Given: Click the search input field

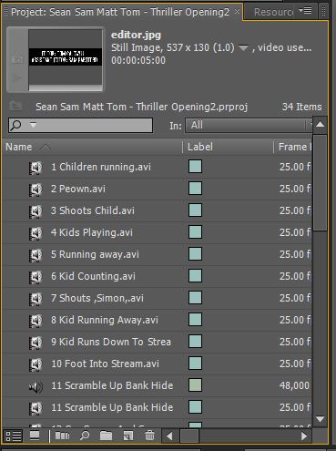Looking at the screenshot, I should pyautogui.click(x=80, y=125).
